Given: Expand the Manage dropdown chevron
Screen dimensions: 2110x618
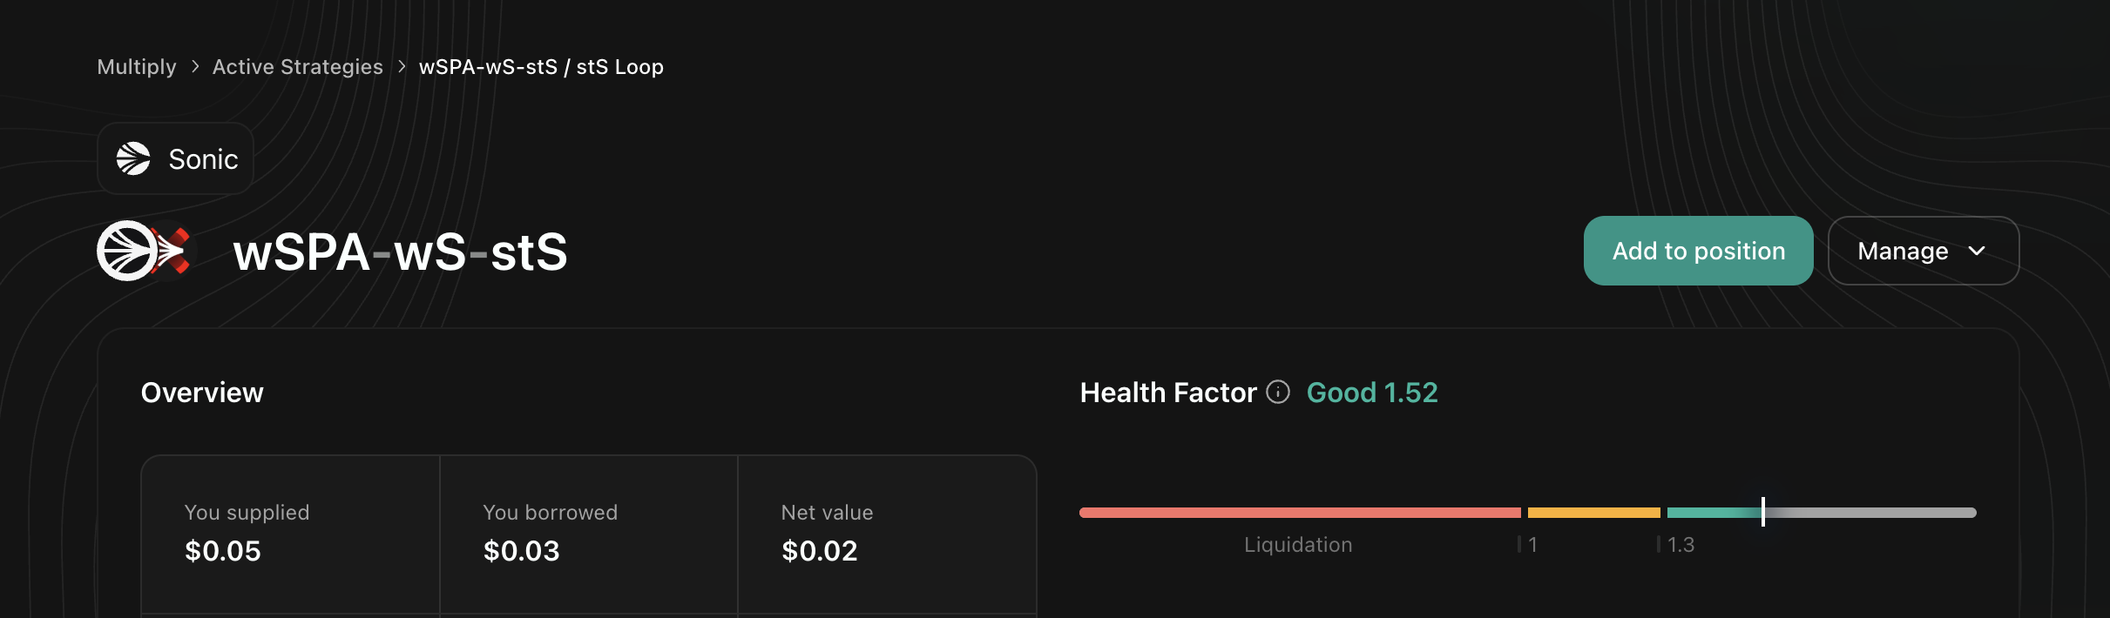Looking at the screenshot, I should pyautogui.click(x=1977, y=252).
